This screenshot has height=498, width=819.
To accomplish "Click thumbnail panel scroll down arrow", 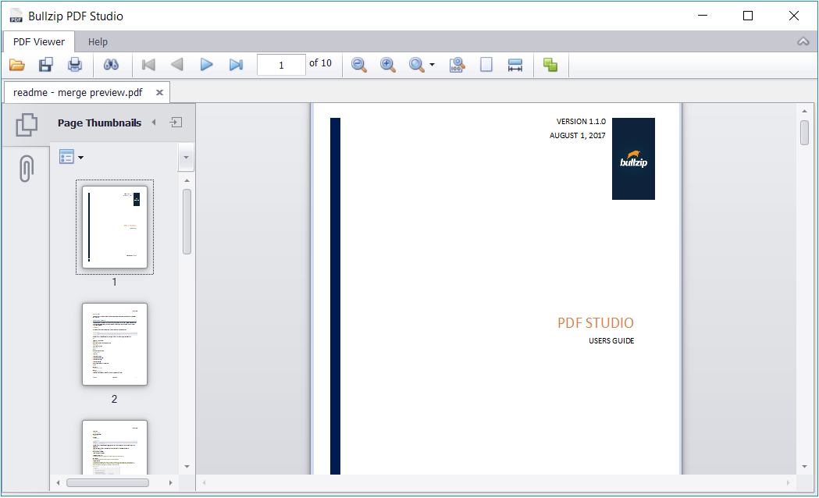I will pyautogui.click(x=187, y=467).
